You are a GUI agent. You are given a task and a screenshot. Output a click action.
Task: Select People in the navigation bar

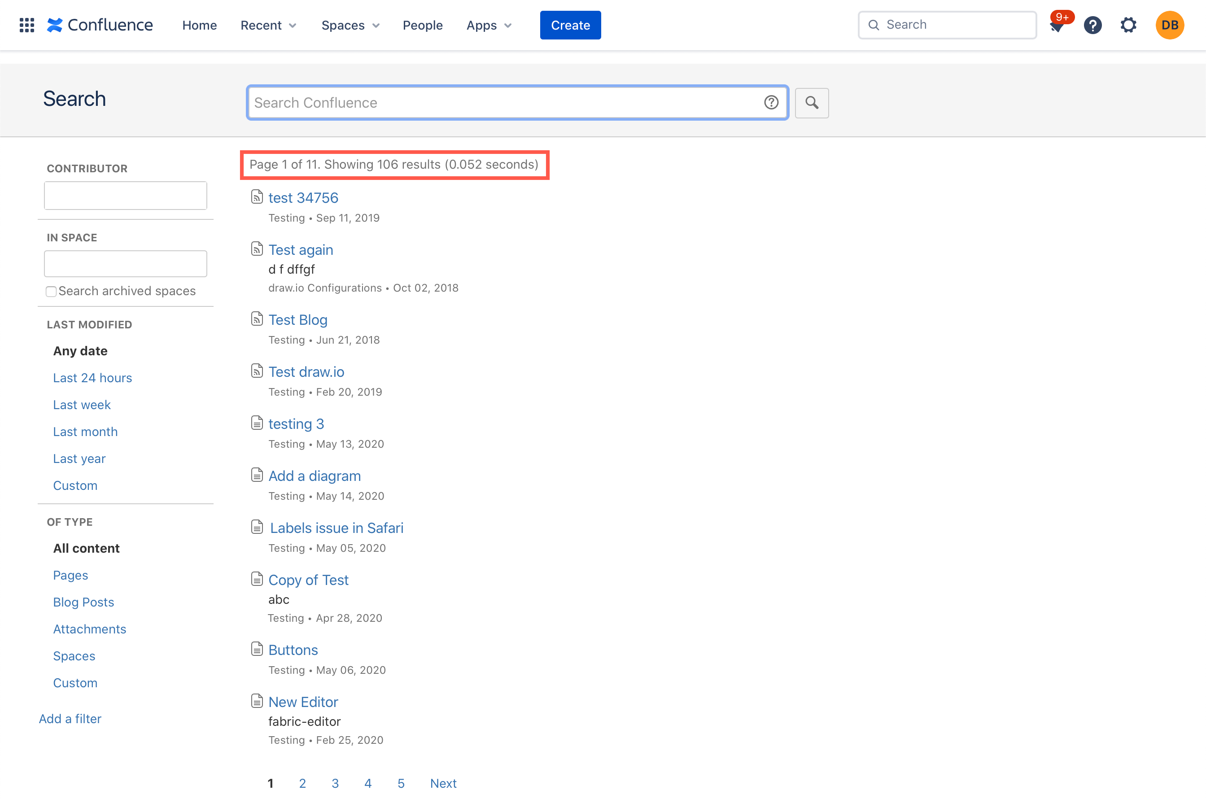click(x=423, y=25)
